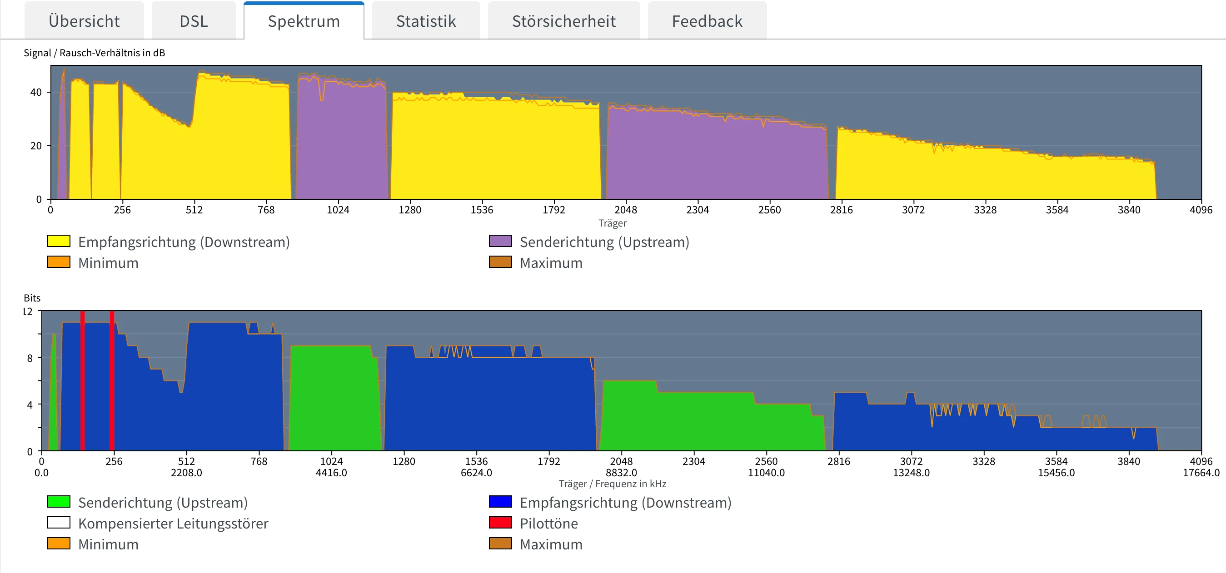Image resolution: width=1226 pixels, height=573 pixels.
Task: Click Minimum swatch in Bits legend
Action: 59,543
